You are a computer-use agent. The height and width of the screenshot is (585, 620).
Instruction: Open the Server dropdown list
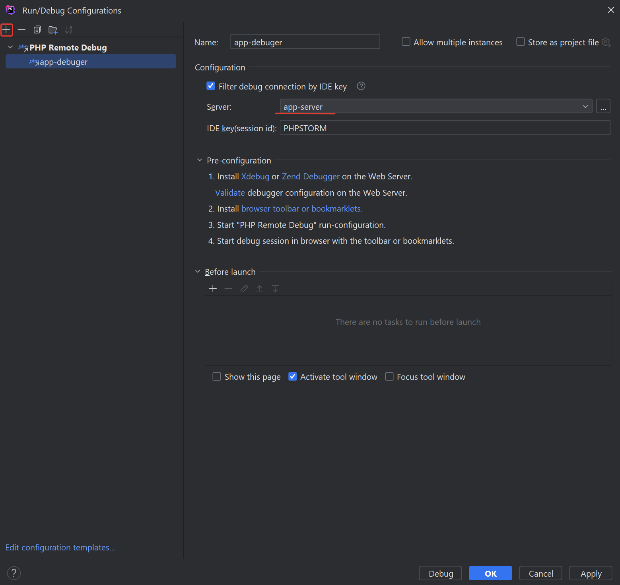tap(436, 107)
